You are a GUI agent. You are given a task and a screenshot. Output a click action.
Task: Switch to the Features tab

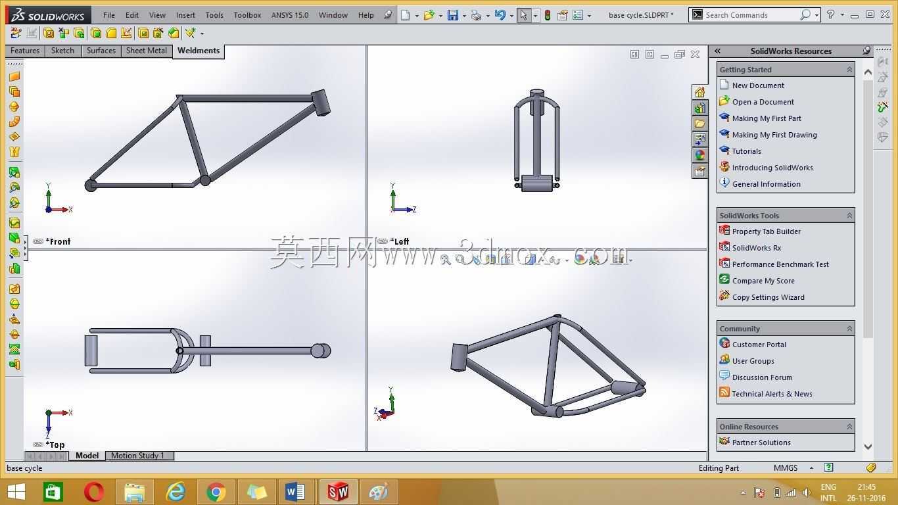pos(25,51)
